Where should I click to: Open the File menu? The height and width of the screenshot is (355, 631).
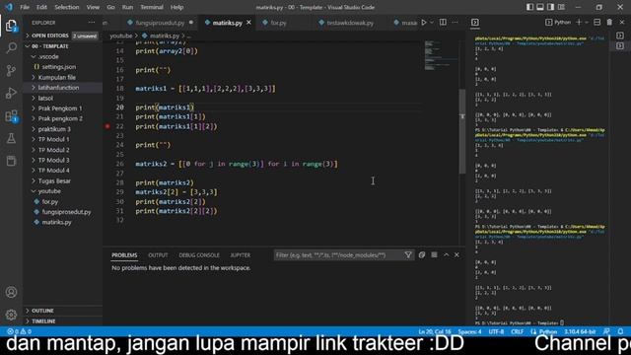(25, 7)
